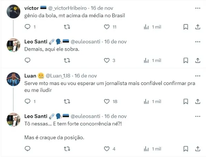Share Leo Santi's 'Tô nessas' reply
The height and width of the screenshot is (157, 206).
point(198,149)
